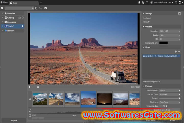Image resolution: width=184 pixels, height=123 pixels.
Task: Add a new tab with plus icon
Action: coord(41,3)
